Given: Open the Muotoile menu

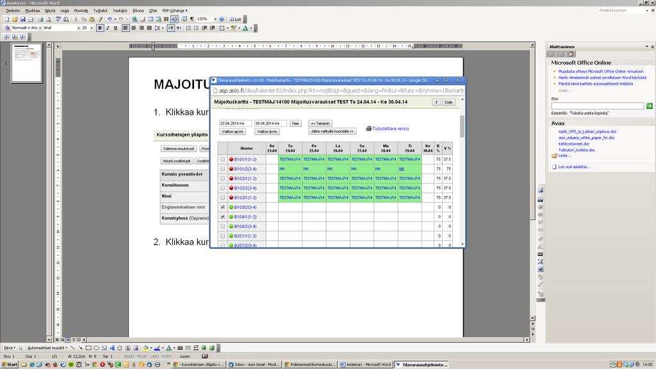Looking at the screenshot, I should (81, 10).
